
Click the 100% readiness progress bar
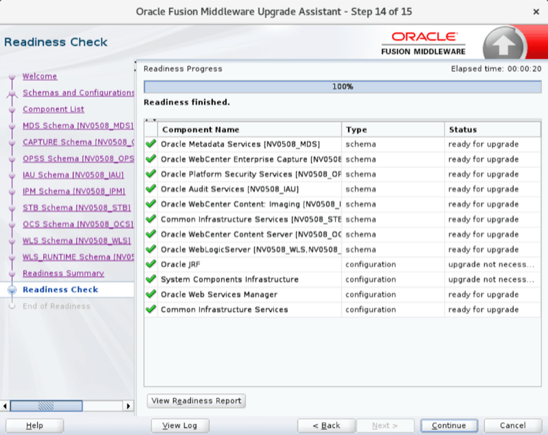(x=342, y=86)
